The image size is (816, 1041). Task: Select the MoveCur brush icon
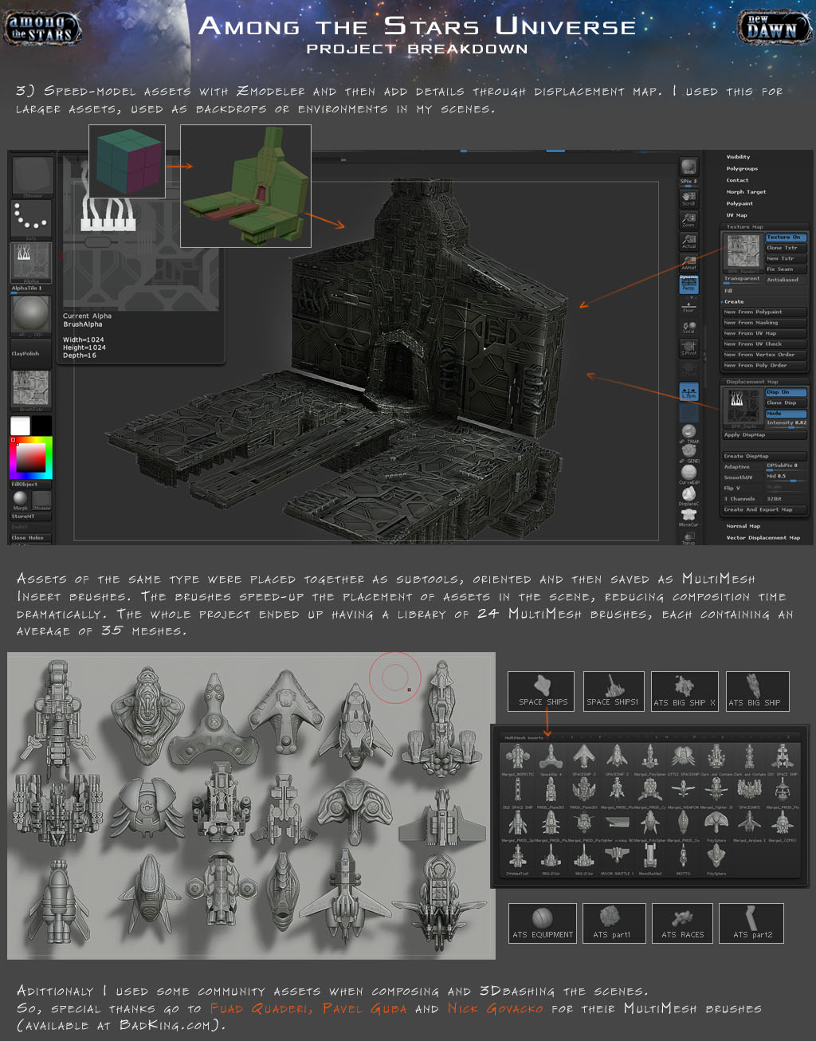pos(688,517)
